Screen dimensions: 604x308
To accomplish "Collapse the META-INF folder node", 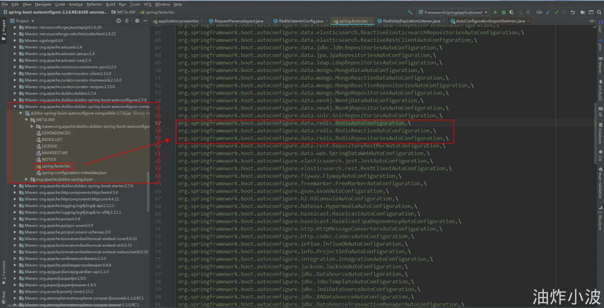I will (26, 119).
